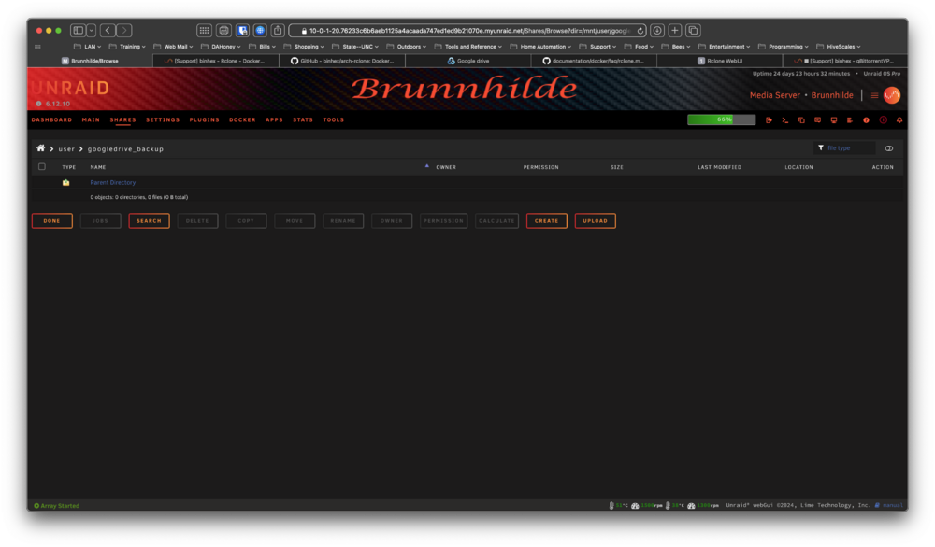
Task: Click the home icon in breadcrumb
Action: tap(40, 148)
